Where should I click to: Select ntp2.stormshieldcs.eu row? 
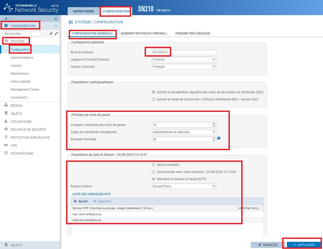167,220
